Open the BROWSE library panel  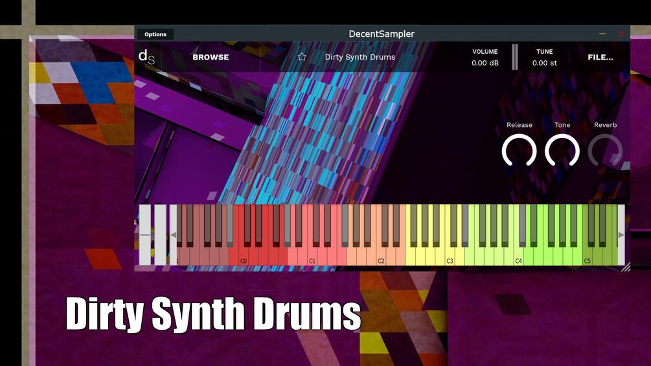pyautogui.click(x=211, y=57)
